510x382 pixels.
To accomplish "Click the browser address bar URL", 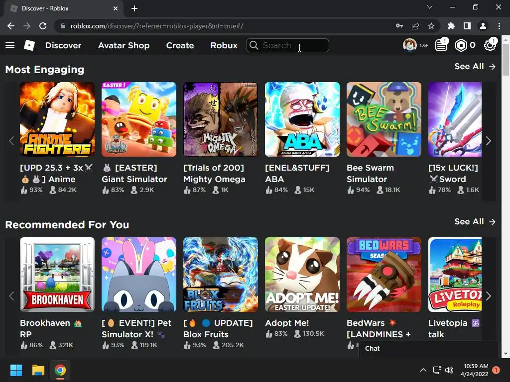I will (x=157, y=26).
